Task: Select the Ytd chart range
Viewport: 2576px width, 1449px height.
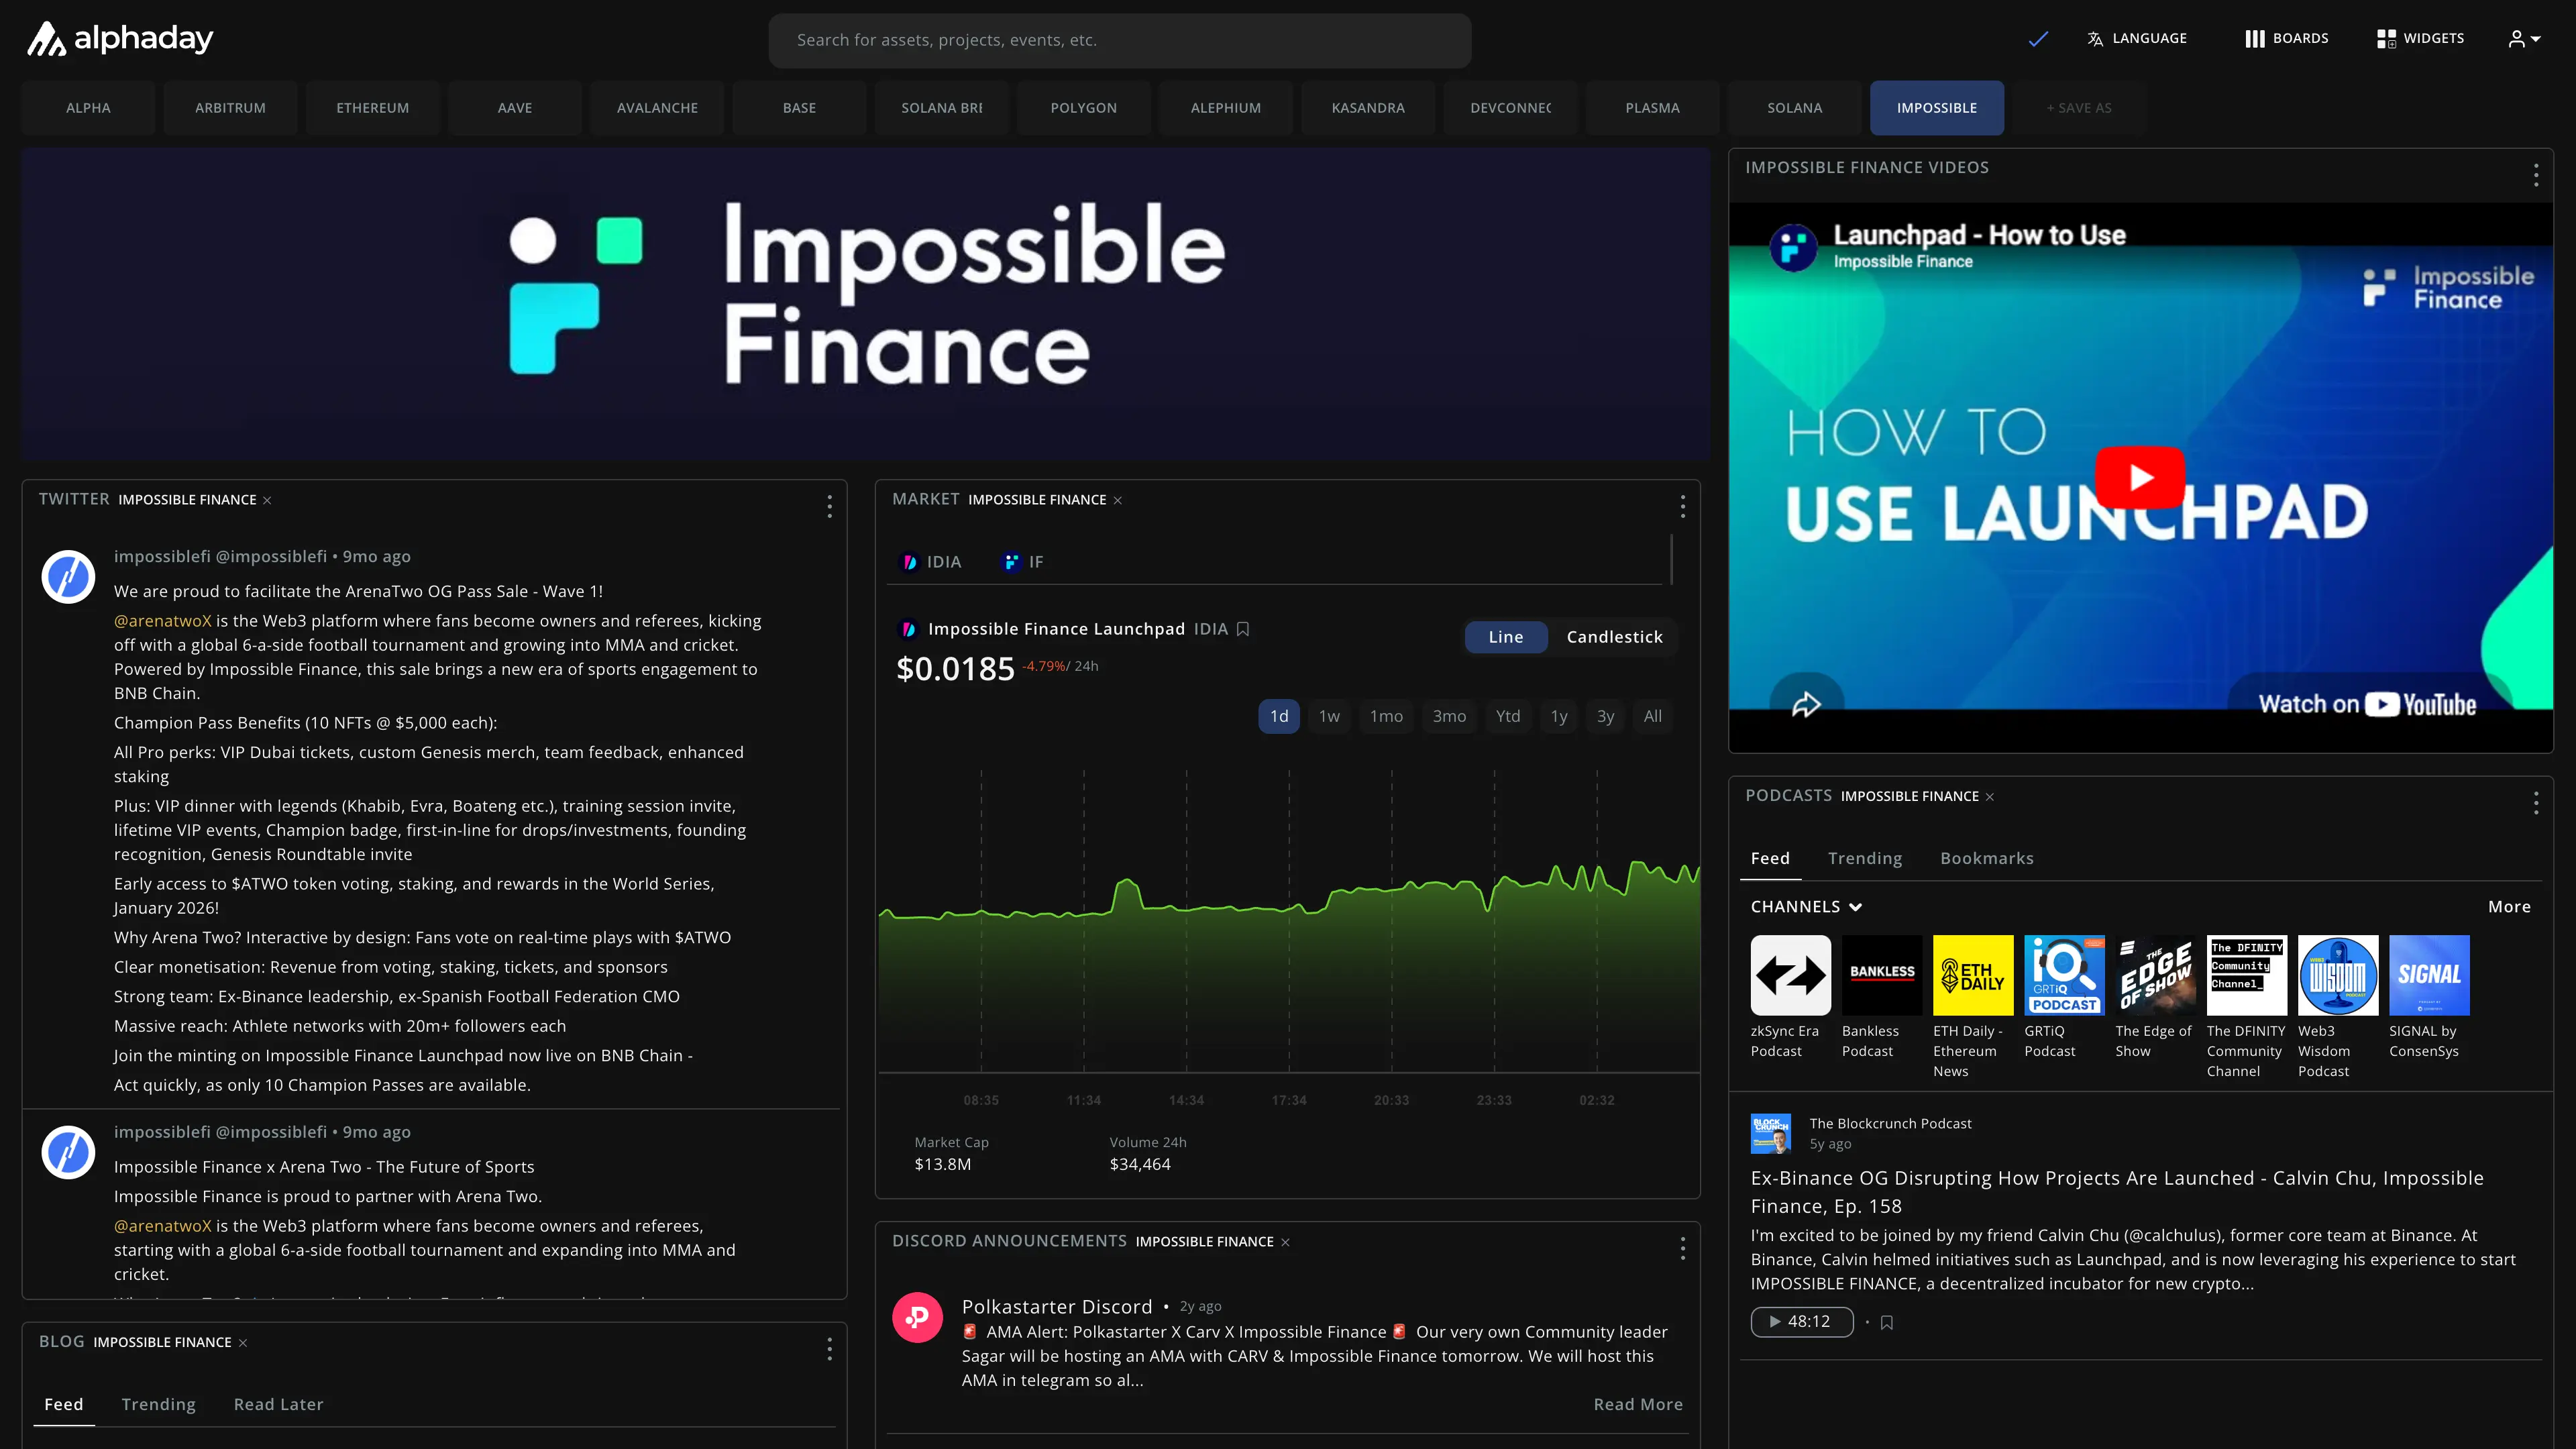Action: tap(1508, 716)
